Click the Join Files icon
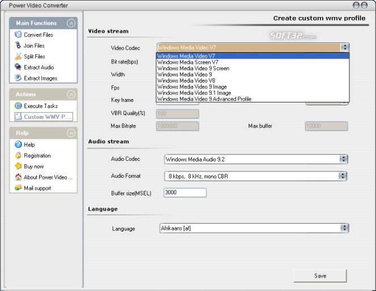This screenshot has width=376, height=291. click(18, 45)
